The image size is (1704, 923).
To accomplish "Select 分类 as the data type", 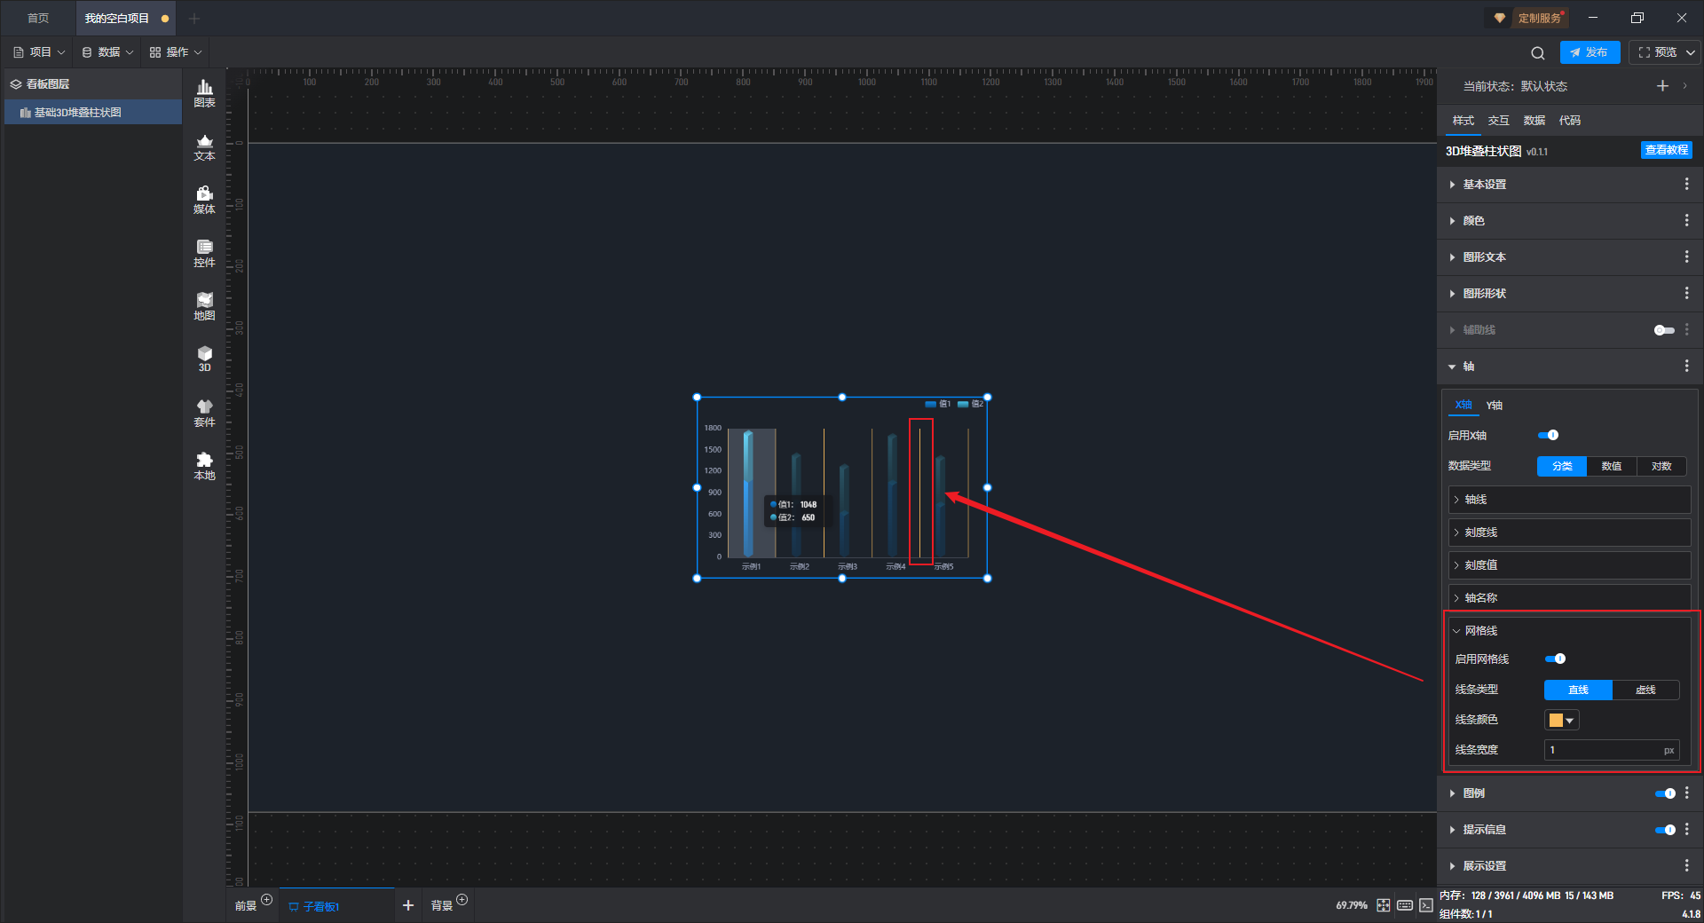I will coord(1562,466).
